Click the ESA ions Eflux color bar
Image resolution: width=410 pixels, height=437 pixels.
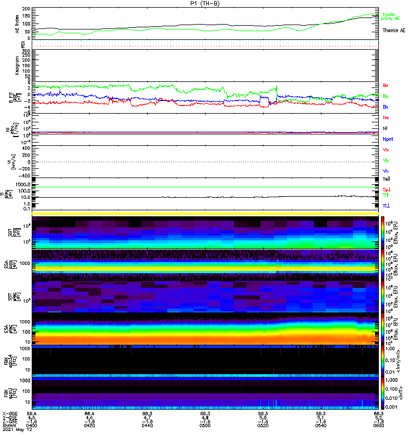(383, 264)
